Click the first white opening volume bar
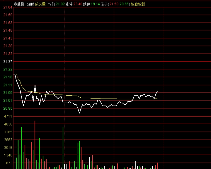Viewport: 211px width, 169px height. pyautogui.click(x=15, y=154)
